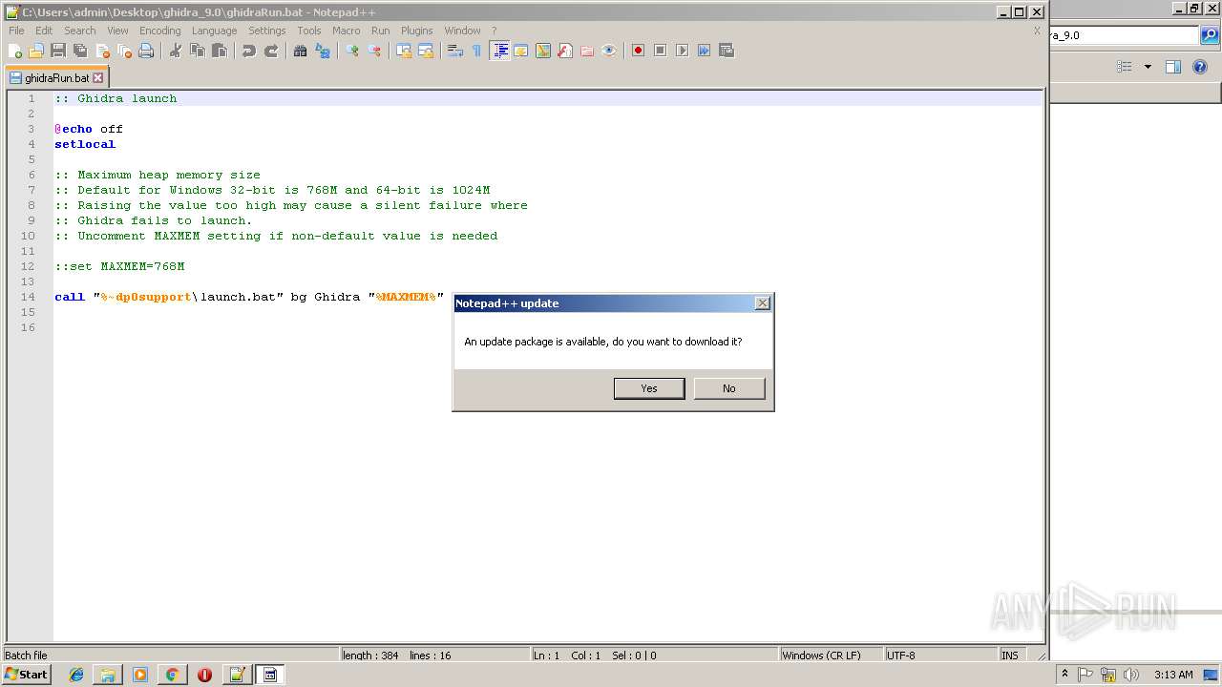Click the Explorer search magnifier button

click(x=1210, y=35)
